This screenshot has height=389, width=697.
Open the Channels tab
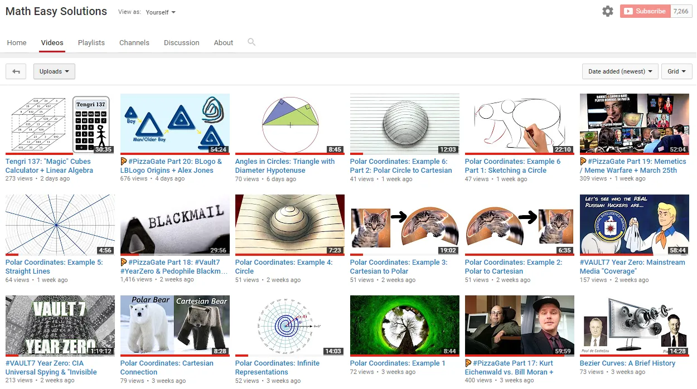click(x=134, y=42)
